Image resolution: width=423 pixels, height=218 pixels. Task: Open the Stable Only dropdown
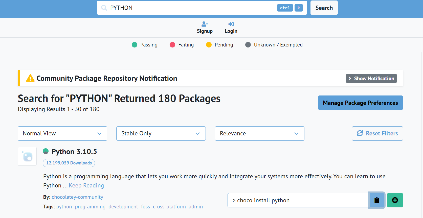tap(161, 133)
